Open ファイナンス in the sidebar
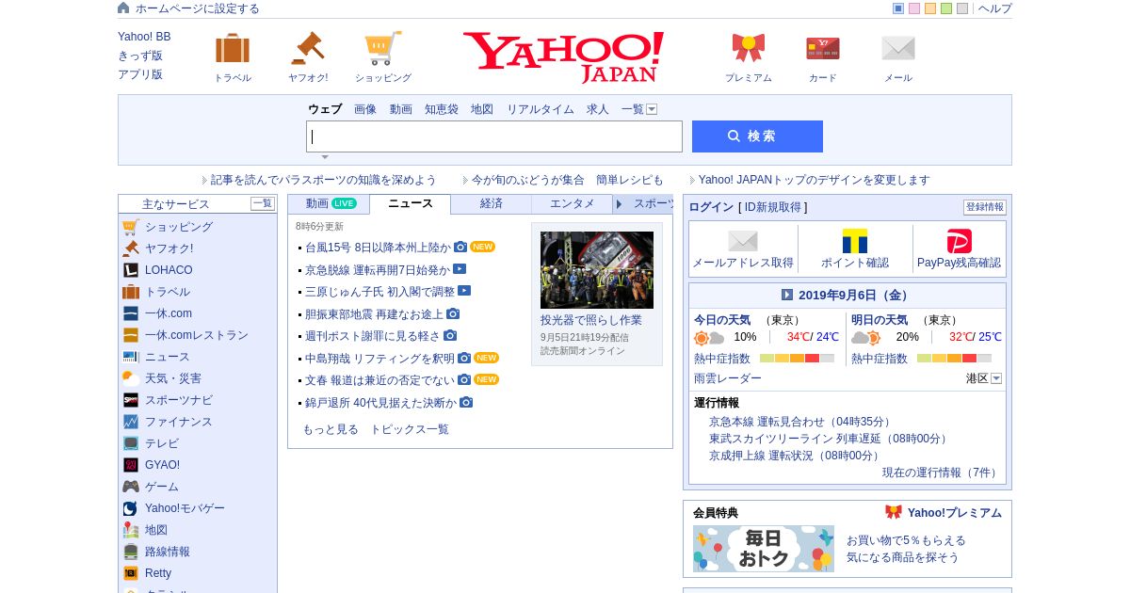Image resolution: width=1130 pixels, height=593 pixels. point(179,422)
